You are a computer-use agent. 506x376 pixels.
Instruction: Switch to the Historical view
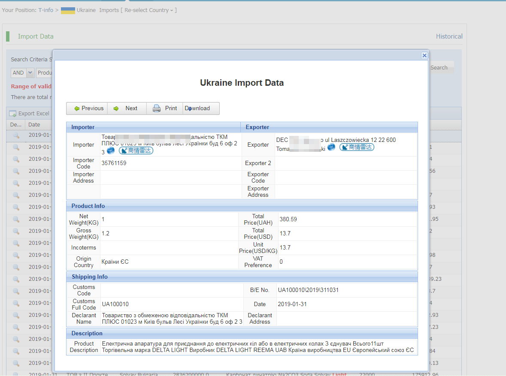coord(449,36)
